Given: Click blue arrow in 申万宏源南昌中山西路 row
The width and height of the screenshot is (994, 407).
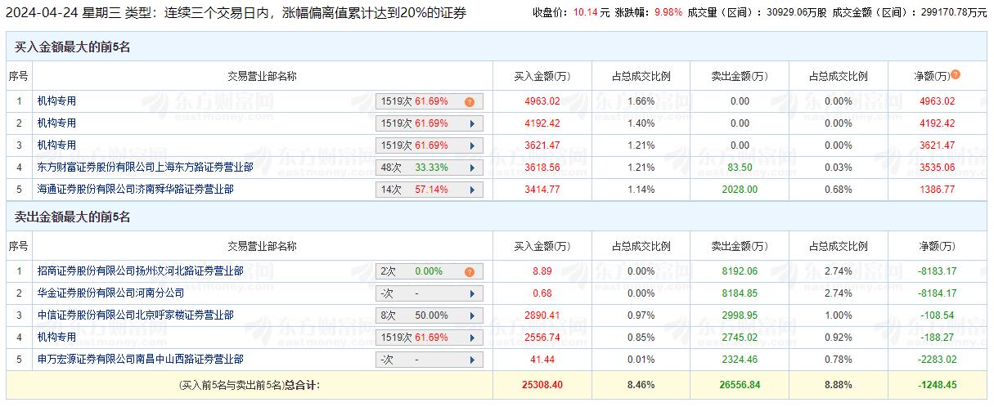Looking at the screenshot, I should (x=472, y=360).
